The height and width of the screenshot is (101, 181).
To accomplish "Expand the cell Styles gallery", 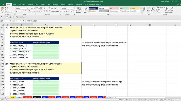I will (x=141, y=12).
